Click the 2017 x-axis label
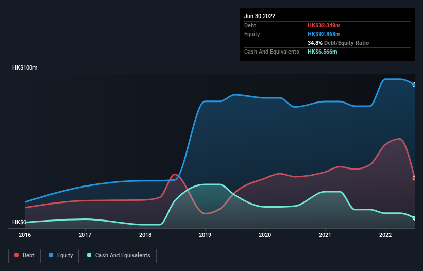This screenshot has width=423, height=271. [85, 235]
